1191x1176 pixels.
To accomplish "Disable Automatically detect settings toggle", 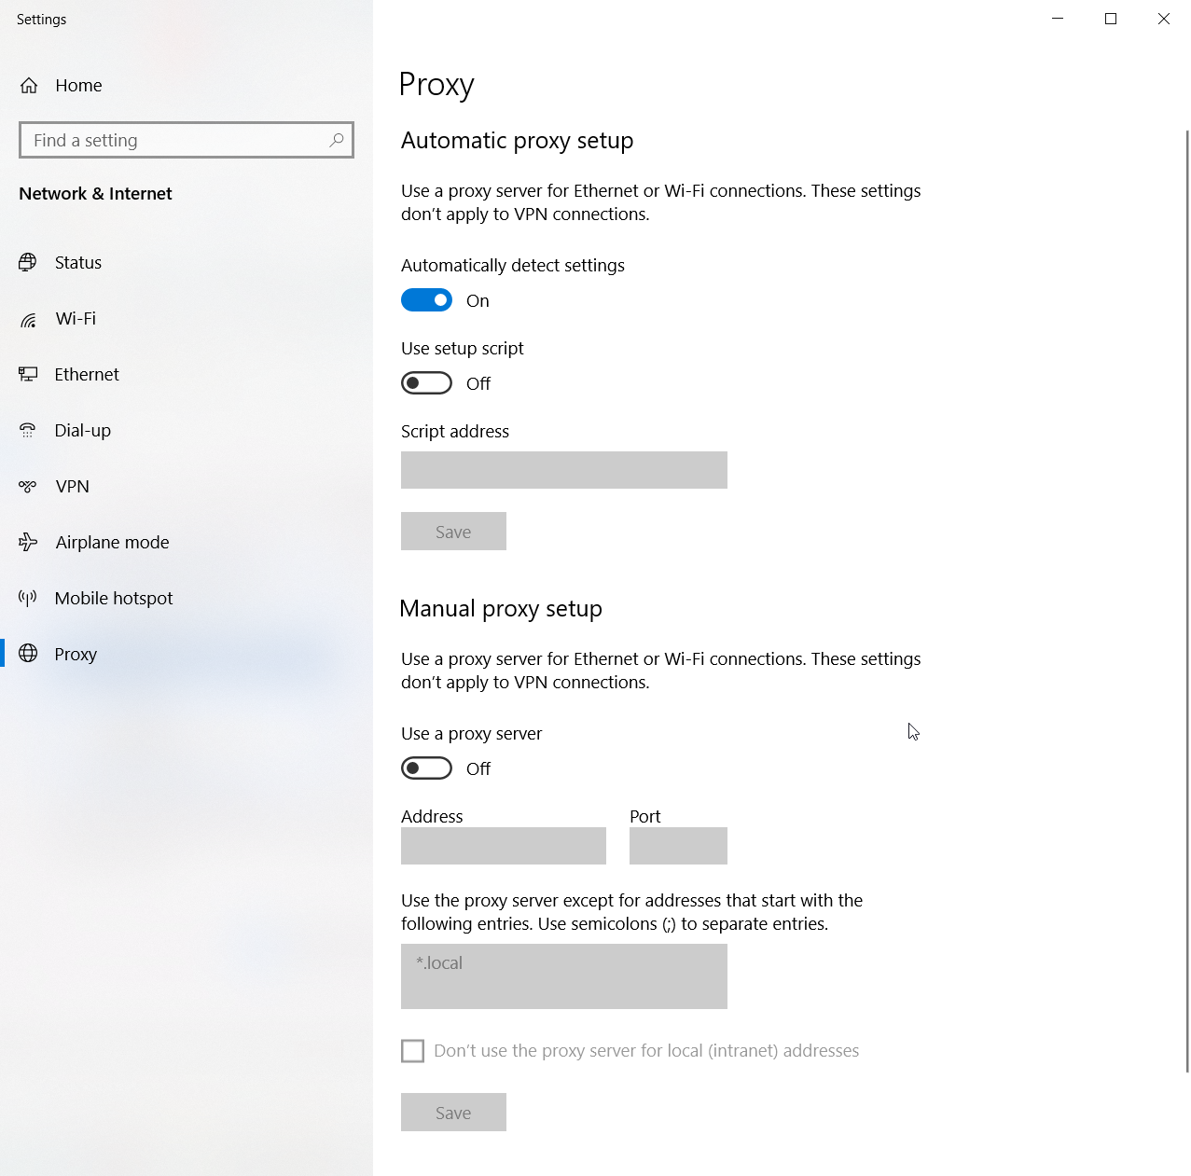I will [426, 299].
